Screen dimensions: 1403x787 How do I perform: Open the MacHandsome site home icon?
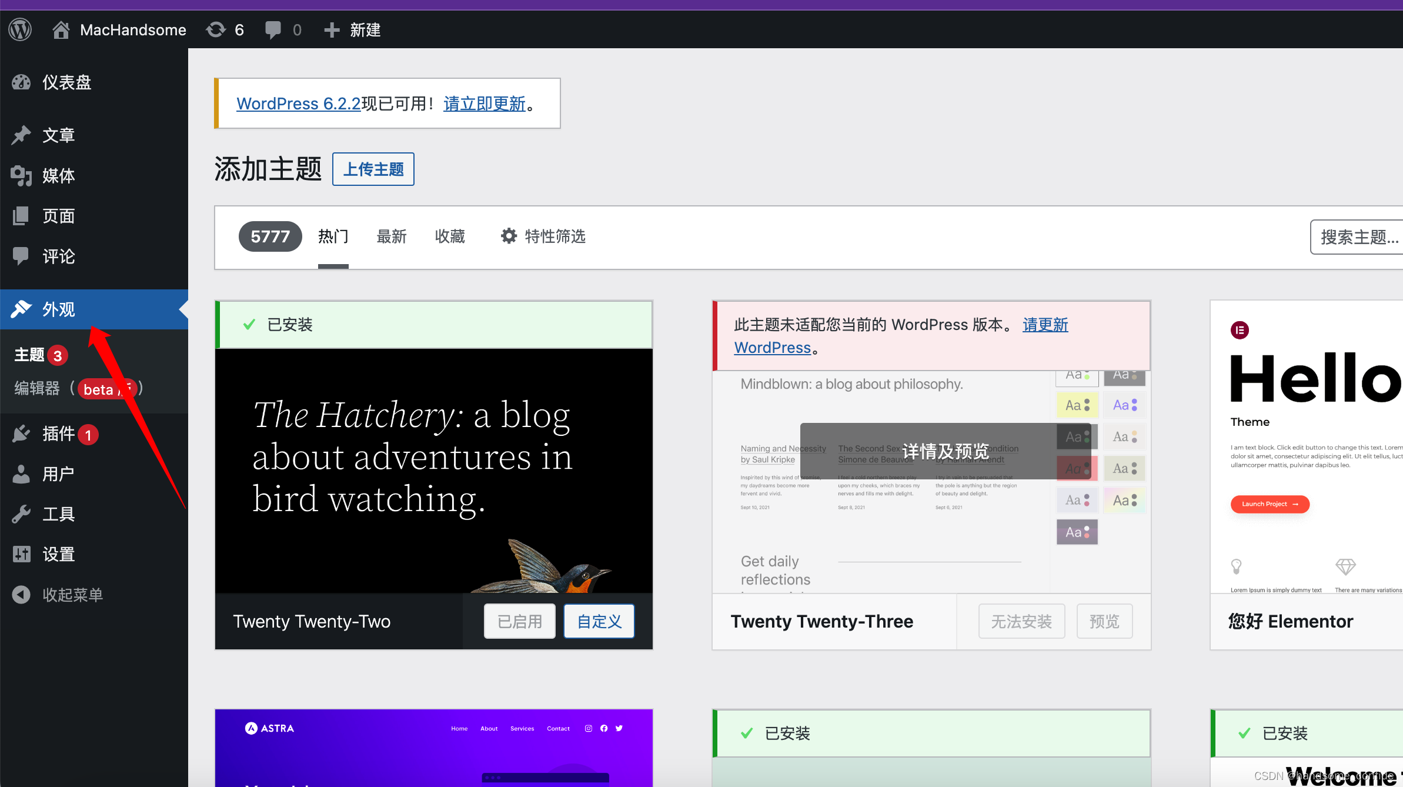pos(61,29)
